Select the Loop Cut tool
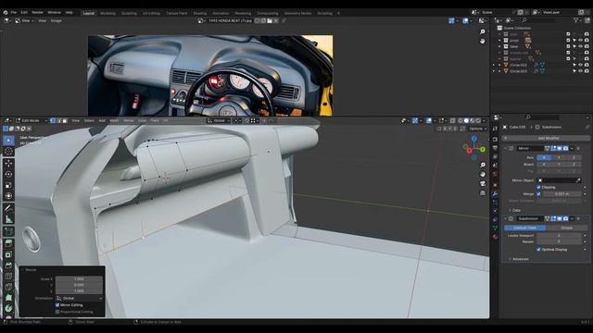Viewport: 593px width, 333px height. [x=8, y=276]
